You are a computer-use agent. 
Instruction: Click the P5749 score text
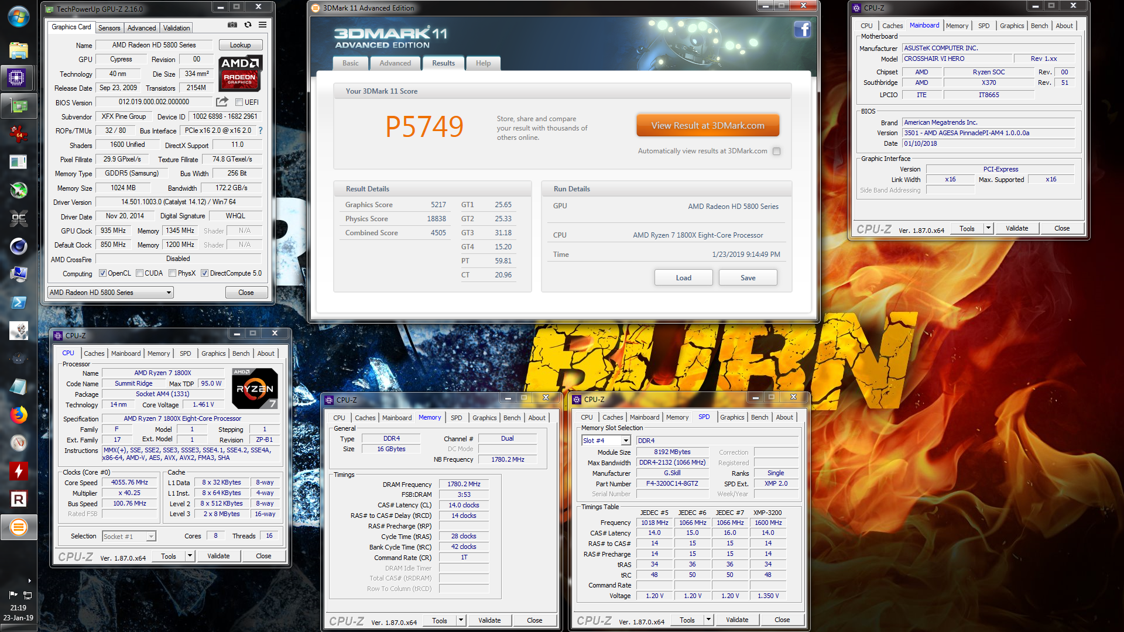pyautogui.click(x=424, y=126)
